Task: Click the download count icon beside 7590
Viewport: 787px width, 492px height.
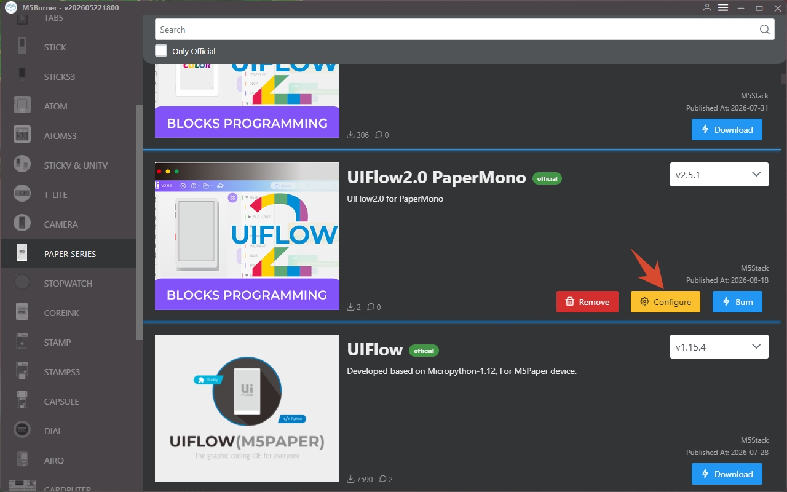Action: (351, 479)
